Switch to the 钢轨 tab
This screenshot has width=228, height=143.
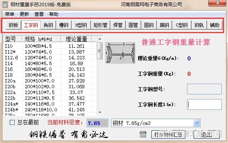pos(199,25)
